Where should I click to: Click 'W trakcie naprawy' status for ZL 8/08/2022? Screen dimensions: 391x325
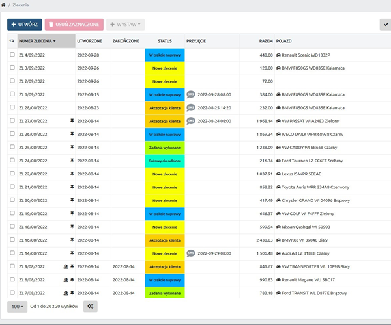click(x=165, y=280)
